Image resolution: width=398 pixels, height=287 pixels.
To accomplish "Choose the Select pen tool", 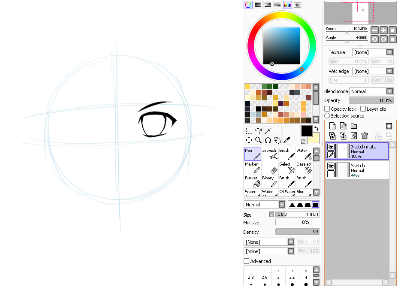I will pyautogui.click(x=287, y=168).
